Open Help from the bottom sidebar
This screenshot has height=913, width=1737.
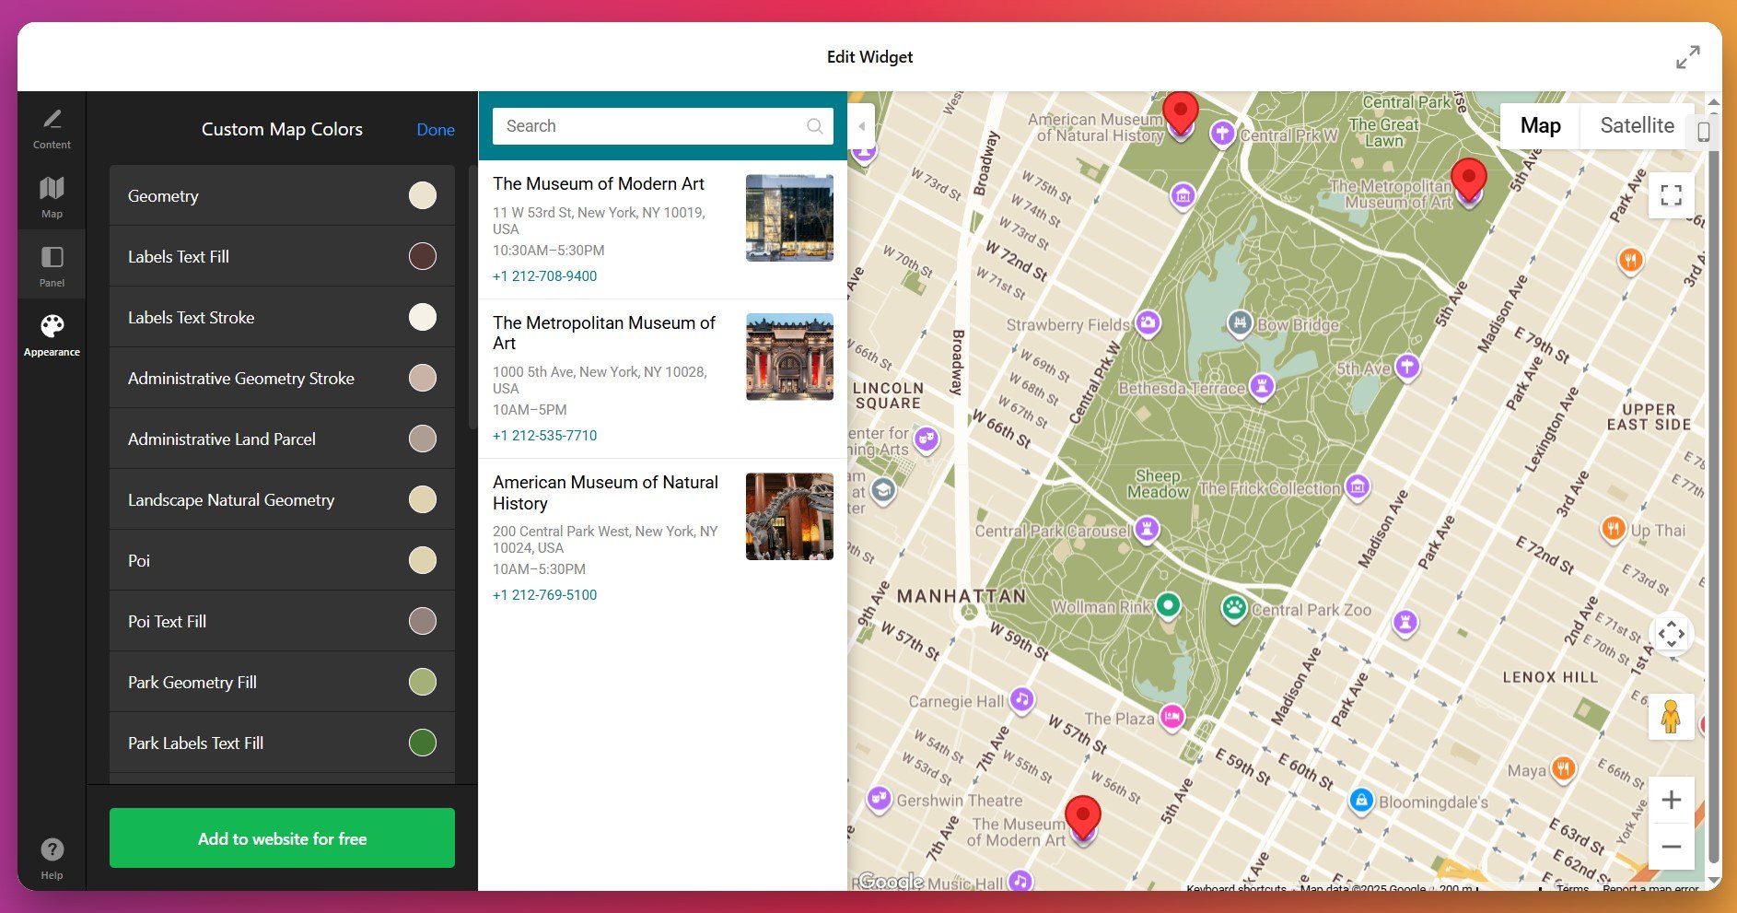52,849
